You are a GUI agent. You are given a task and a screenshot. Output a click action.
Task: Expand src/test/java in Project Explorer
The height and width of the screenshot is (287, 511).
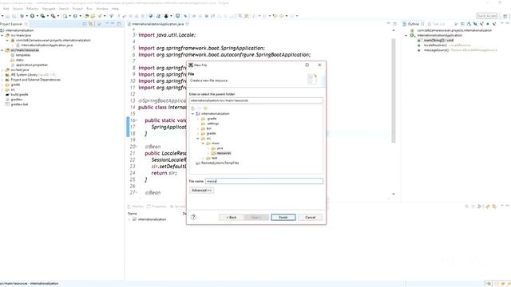click(2, 70)
